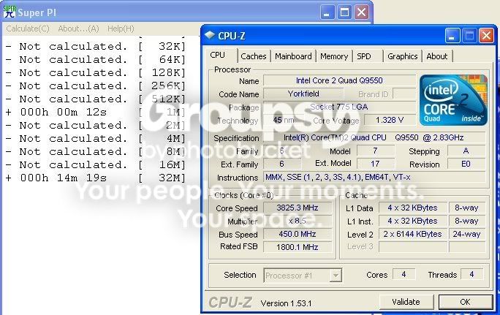Click the Not calculated 32K row

(x=95, y=47)
